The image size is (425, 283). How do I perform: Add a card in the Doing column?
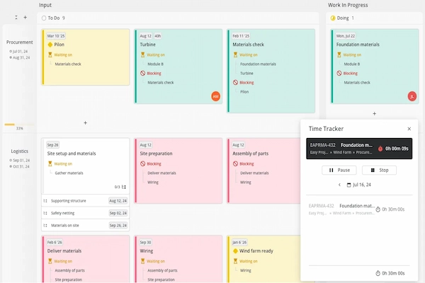pyautogui.click(x=374, y=113)
